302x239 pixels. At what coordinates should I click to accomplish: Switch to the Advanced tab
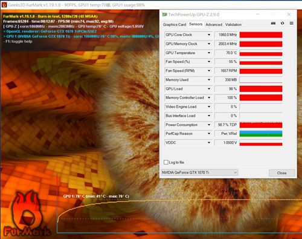(x=214, y=25)
